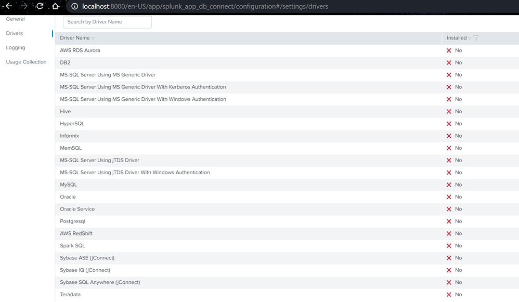This screenshot has width=519, height=302.
Task: Click the Kerberos Authentication MS-SQL driver name
Action: tap(143, 87)
